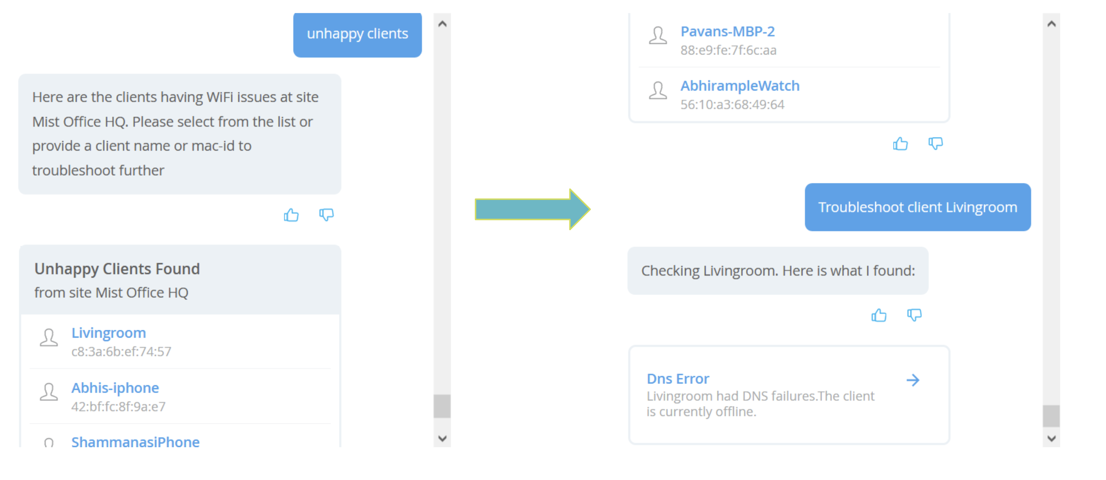Dislike the unhappy clients list card
The height and width of the screenshot is (480, 1106).
pos(935,144)
